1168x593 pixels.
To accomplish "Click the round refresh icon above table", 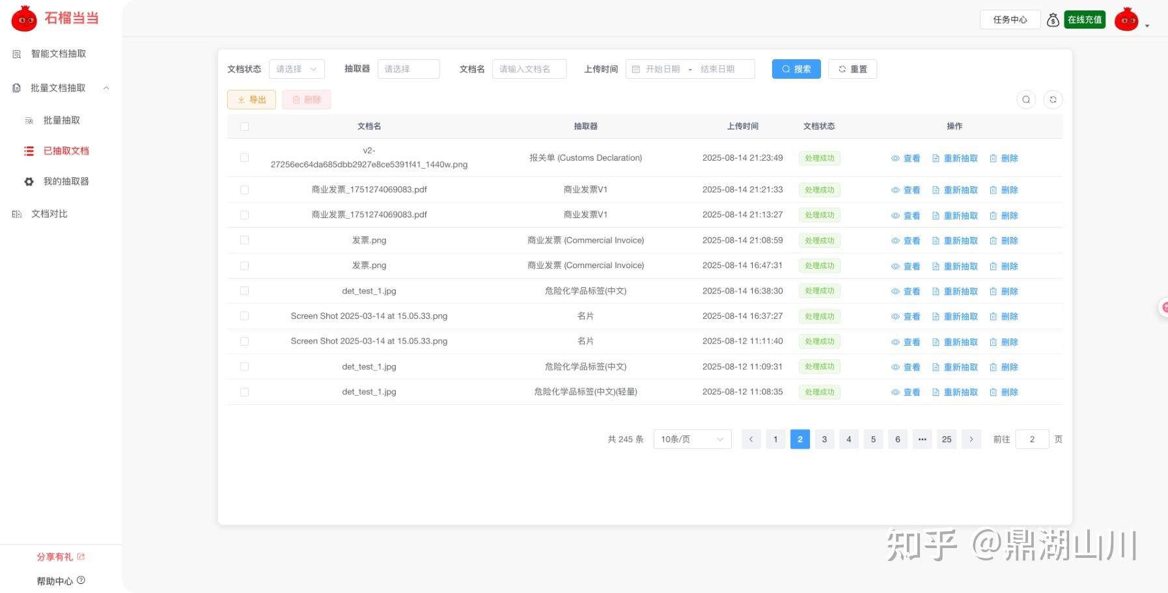I will pos(1053,100).
